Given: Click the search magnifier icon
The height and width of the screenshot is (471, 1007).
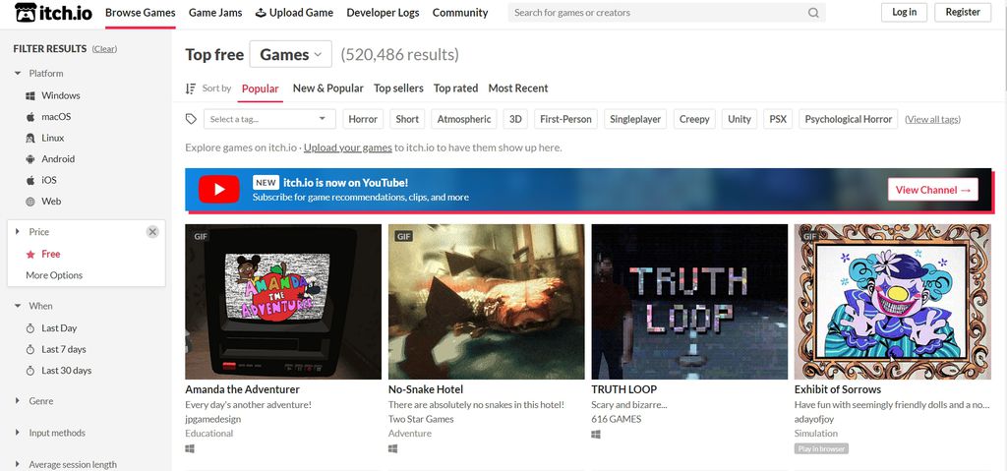Looking at the screenshot, I should click(x=813, y=13).
